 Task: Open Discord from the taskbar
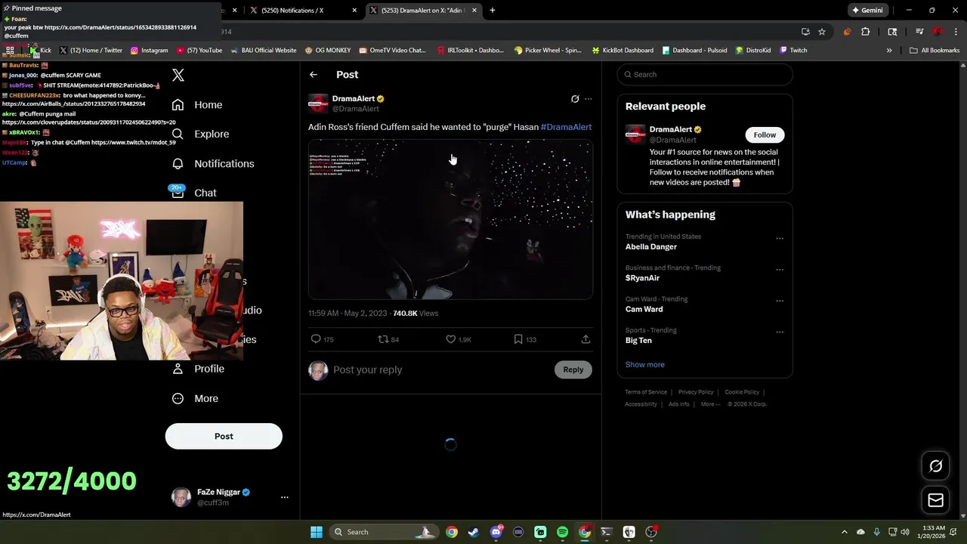(x=496, y=532)
